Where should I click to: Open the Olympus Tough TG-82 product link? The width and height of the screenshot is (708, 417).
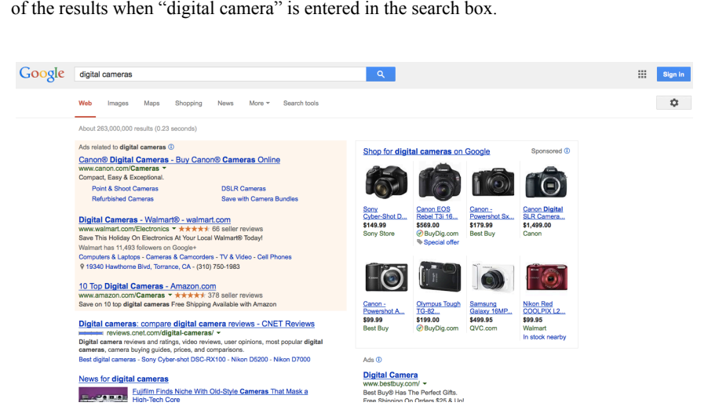click(x=439, y=307)
